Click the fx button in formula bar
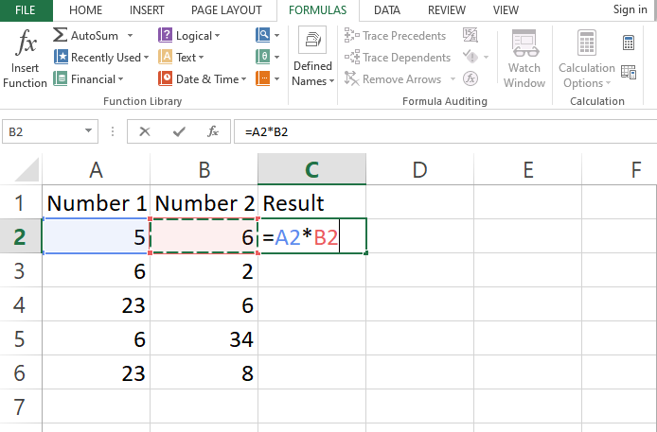 214,131
